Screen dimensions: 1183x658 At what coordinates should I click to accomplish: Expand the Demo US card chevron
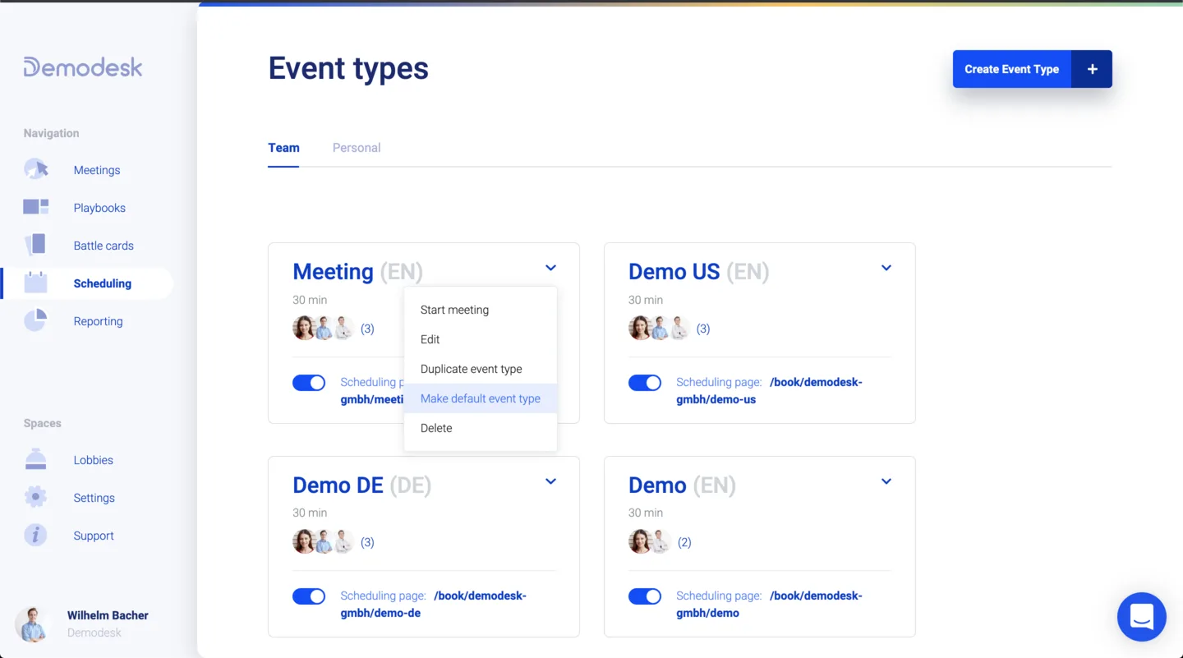click(886, 268)
